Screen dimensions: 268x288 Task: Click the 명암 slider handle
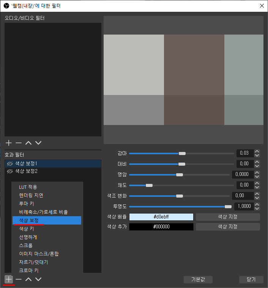pos(180,175)
